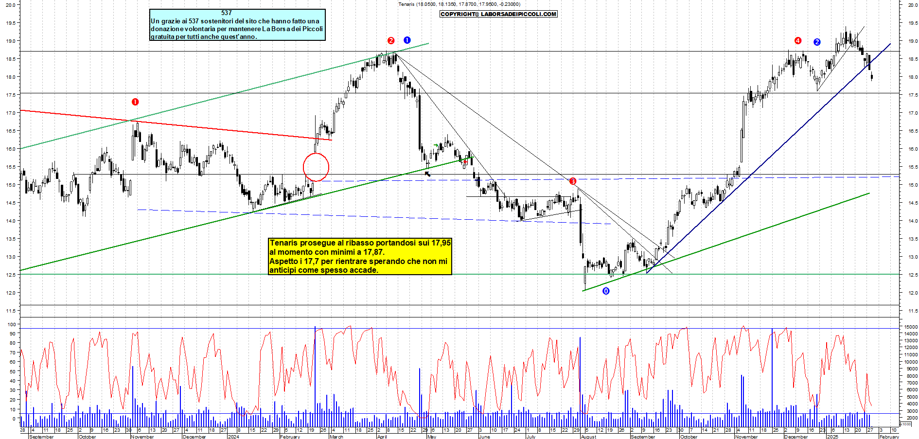
Task: Select the July label on the time axis
Action: coord(531,437)
